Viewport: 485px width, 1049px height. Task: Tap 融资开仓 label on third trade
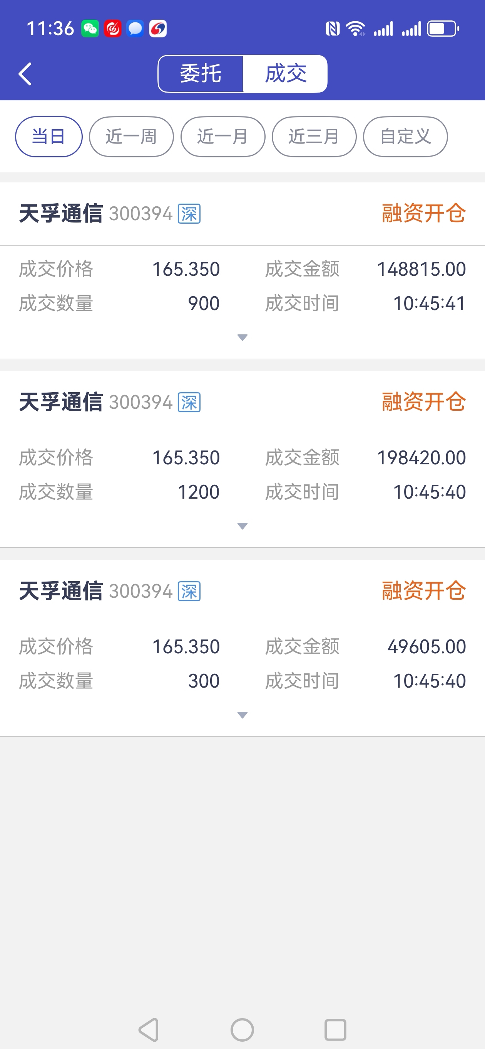(x=423, y=591)
